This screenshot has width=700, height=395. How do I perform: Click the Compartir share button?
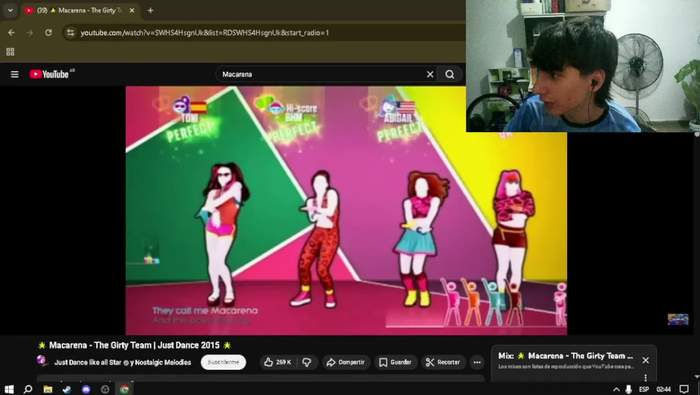pyautogui.click(x=346, y=362)
